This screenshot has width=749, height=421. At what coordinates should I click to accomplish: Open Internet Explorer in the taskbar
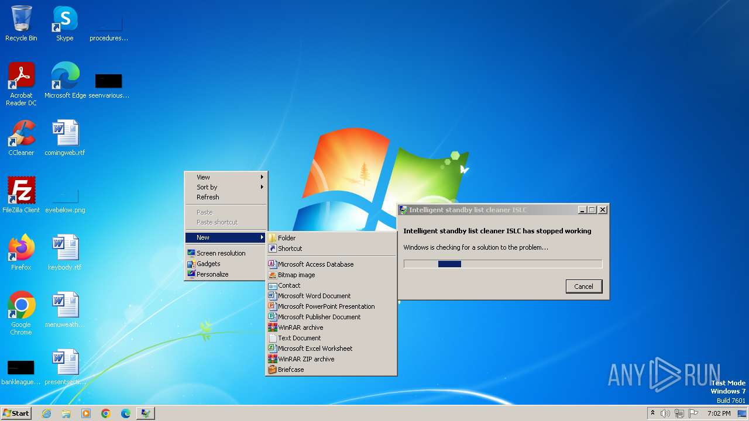(46, 413)
